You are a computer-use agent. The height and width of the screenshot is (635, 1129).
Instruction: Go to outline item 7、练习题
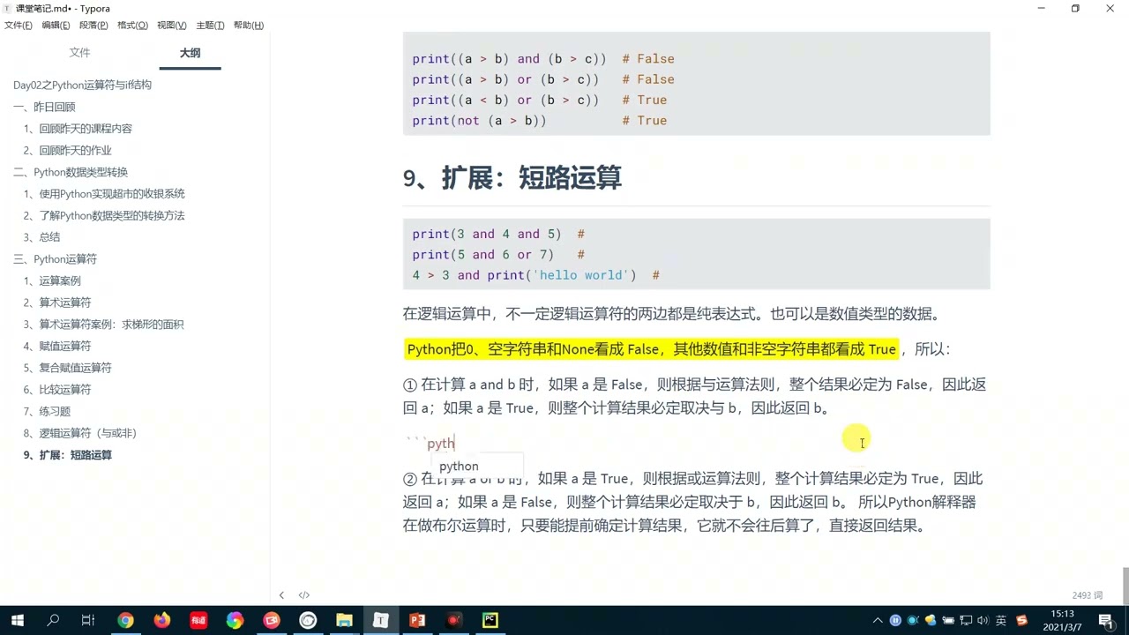(x=47, y=412)
